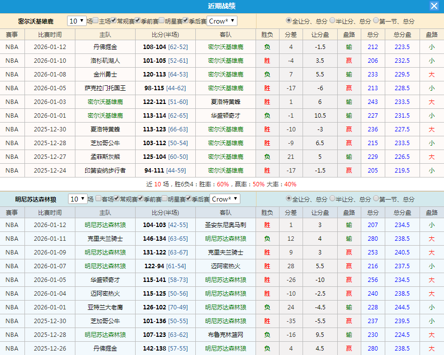
Task: Open the Crow* odds dropdown for the Bucks
Action: 221,21
